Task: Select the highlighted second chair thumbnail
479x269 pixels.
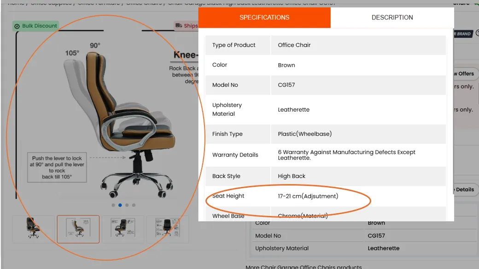Action: 78,229
